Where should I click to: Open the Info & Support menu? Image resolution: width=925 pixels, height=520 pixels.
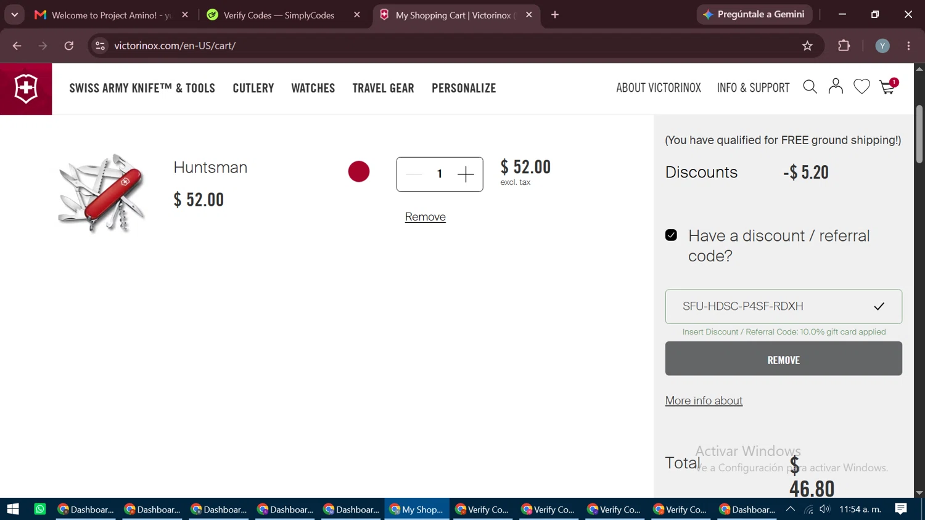pyautogui.click(x=753, y=88)
